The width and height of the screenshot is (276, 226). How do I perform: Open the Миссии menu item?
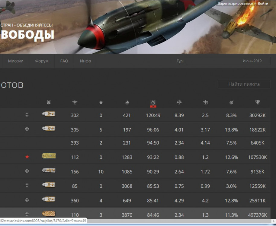tap(16, 61)
